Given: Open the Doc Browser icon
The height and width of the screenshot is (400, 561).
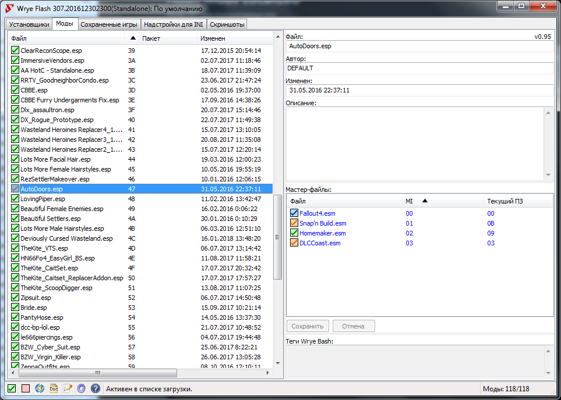Looking at the screenshot, I should click(54, 388).
